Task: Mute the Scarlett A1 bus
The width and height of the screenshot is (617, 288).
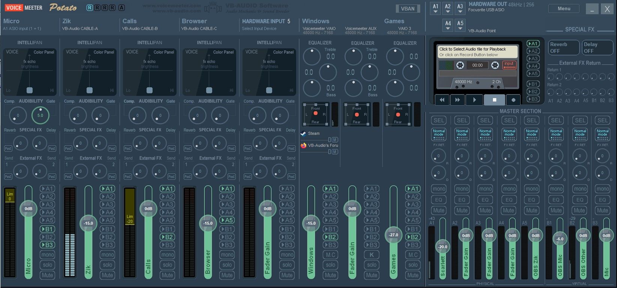Action: click(x=439, y=210)
